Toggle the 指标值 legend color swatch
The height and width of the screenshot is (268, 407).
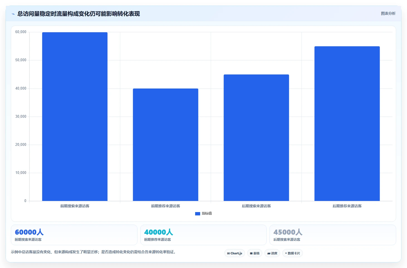click(197, 213)
